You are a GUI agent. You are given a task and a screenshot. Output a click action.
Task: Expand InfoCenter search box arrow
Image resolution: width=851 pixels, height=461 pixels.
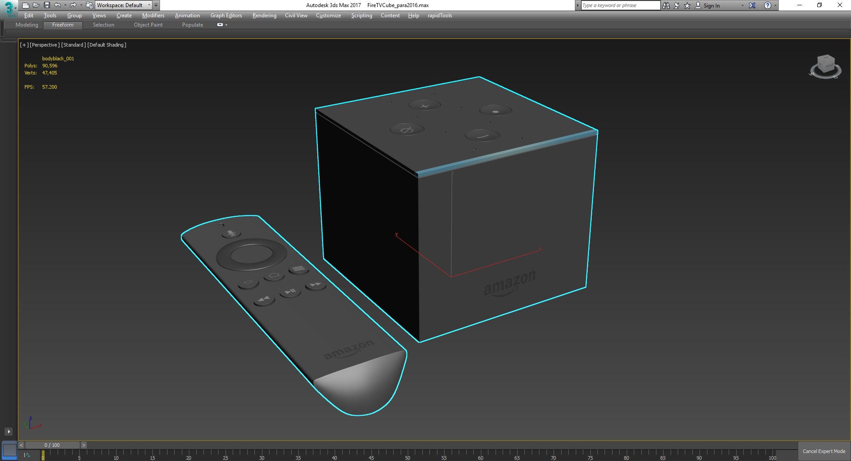(x=578, y=5)
